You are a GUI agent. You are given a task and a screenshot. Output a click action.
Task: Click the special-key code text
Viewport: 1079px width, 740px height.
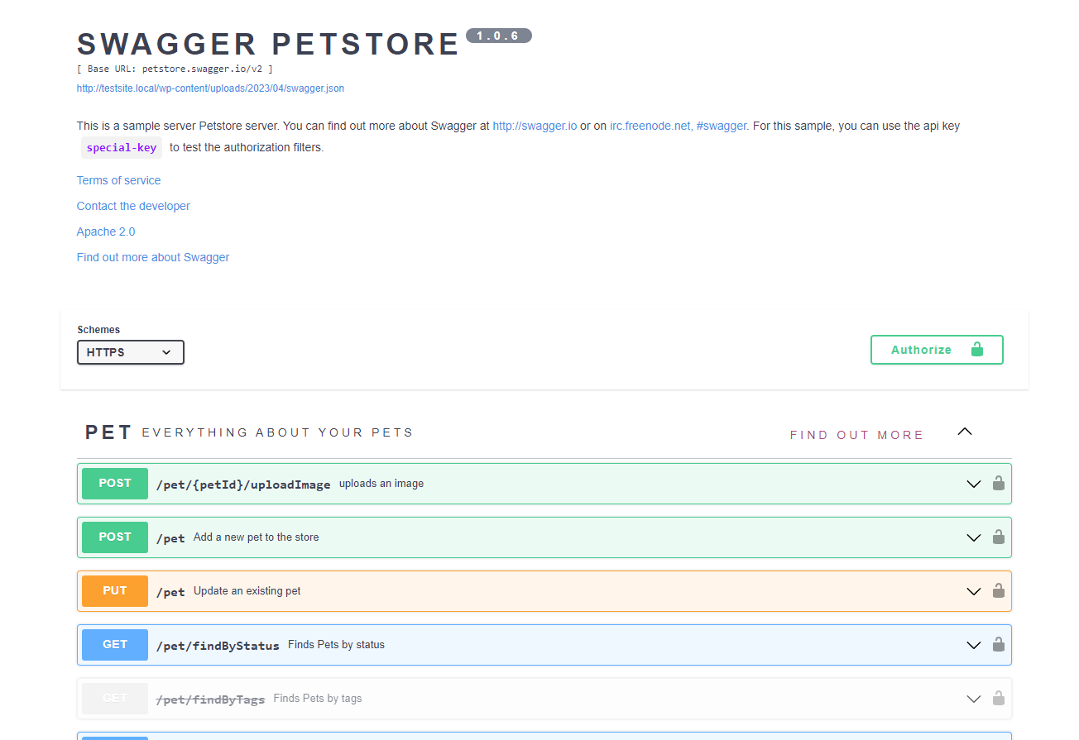(x=122, y=148)
